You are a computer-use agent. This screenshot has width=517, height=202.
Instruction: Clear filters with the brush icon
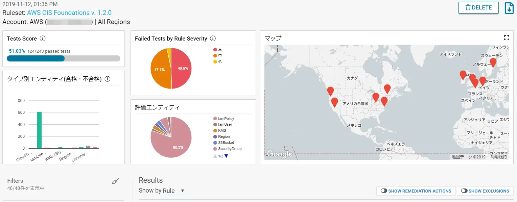coord(116,181)
